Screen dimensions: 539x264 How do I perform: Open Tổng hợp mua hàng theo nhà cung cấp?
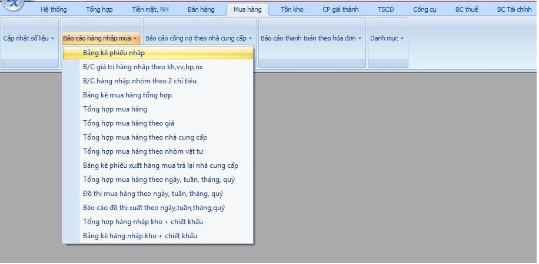point(145,137)
